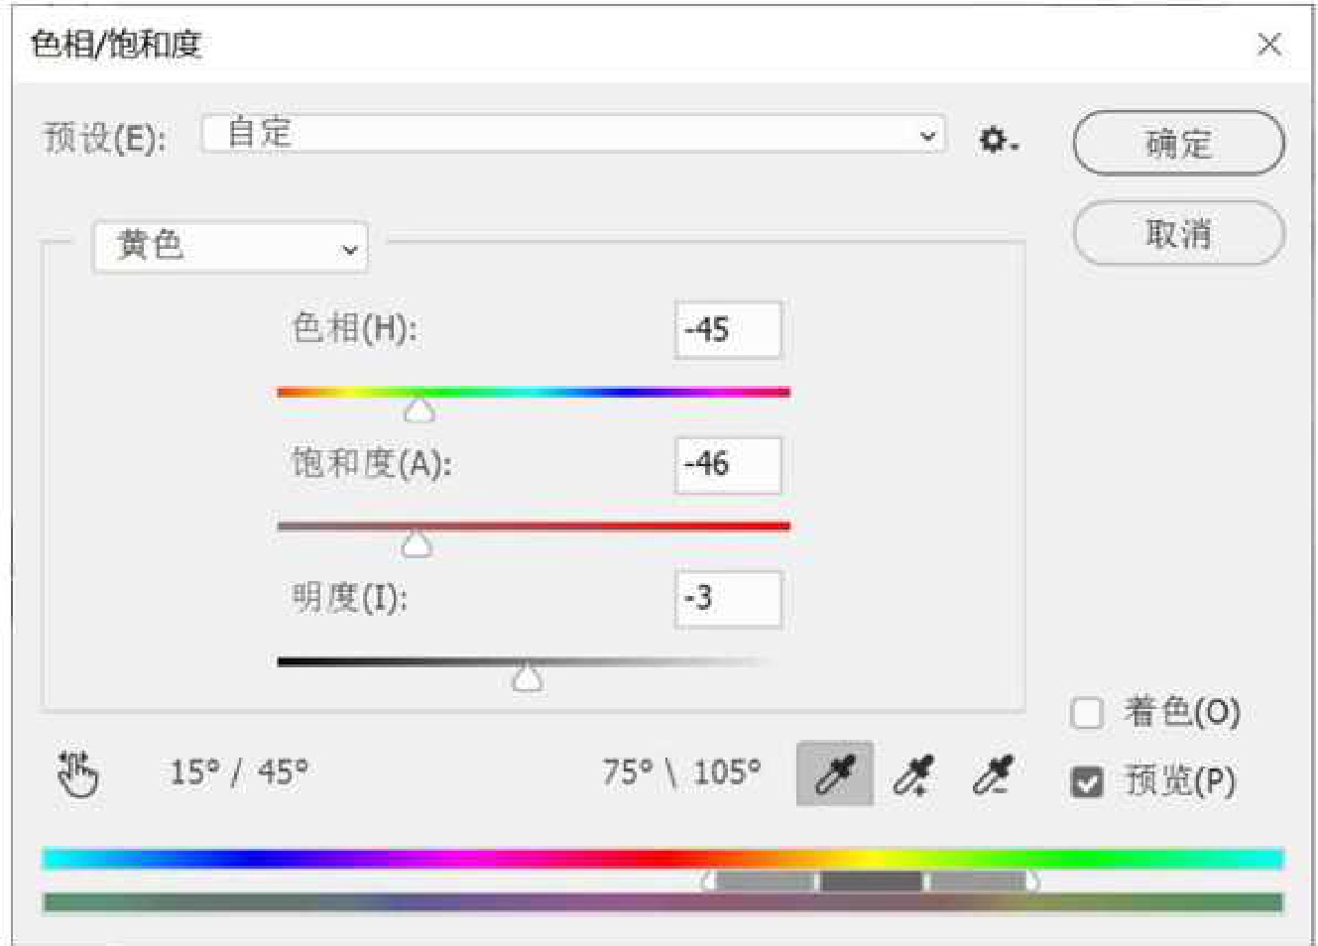
Task: Select the eyedropper tool
Action: pyautogui.click(x=834, y=773)
